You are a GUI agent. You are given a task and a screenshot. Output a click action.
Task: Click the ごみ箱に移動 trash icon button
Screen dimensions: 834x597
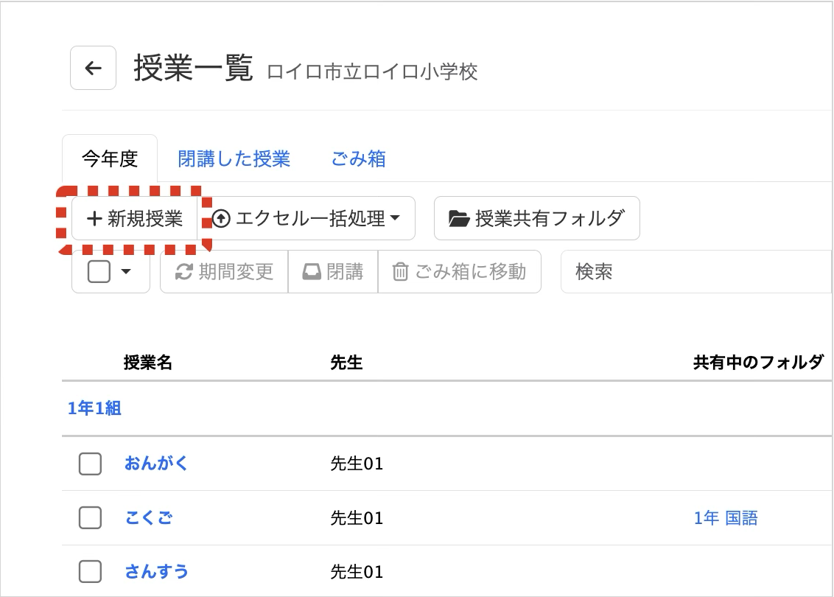(x=400, y=272)
